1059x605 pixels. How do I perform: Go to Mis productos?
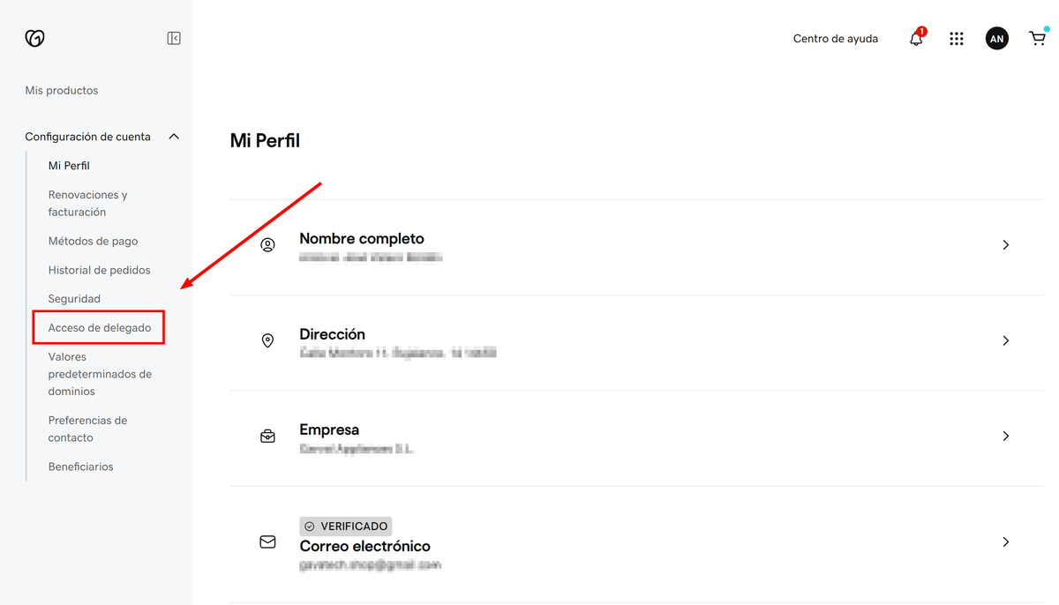pos(61,89)
